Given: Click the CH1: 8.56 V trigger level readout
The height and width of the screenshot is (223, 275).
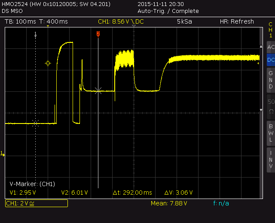Looking at the screenshot, I should 121,21.
